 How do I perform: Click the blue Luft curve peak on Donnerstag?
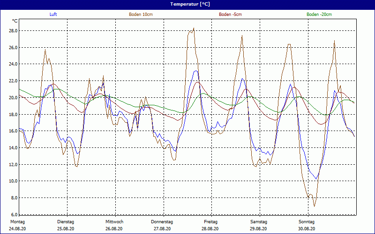[196, 71]
